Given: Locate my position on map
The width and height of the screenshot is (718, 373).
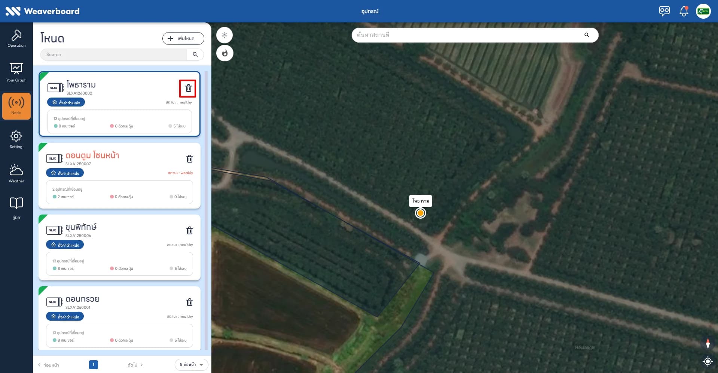Looking at the screenshot, I should [708, 361].
